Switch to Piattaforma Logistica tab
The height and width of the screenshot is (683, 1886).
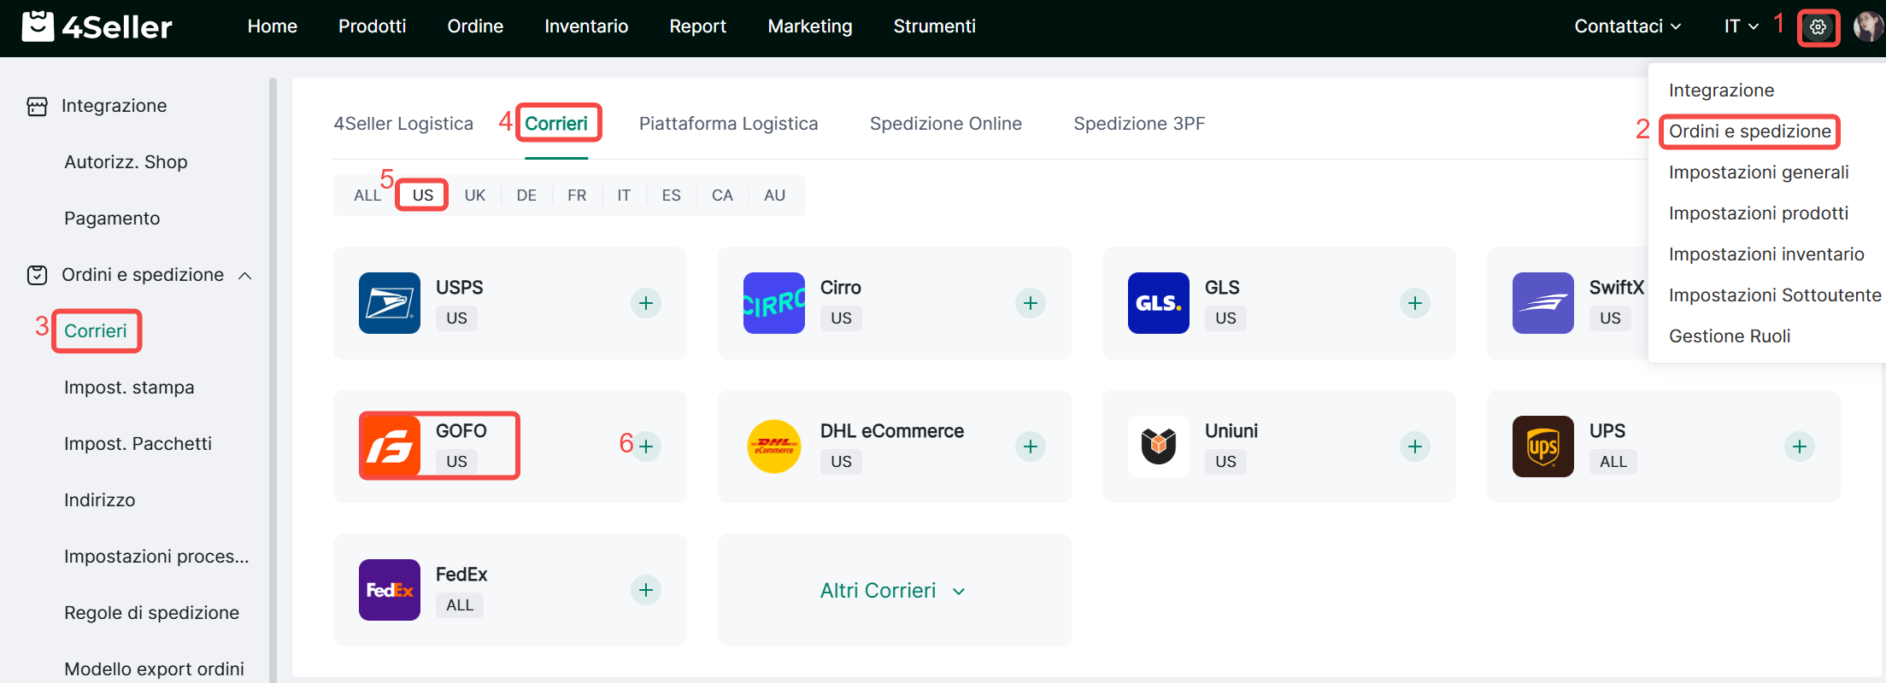pyautogui.click(x=728, y=124)
